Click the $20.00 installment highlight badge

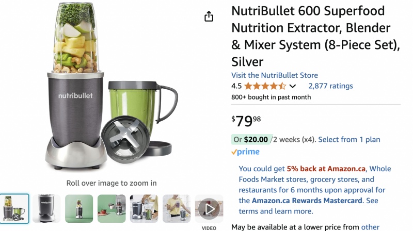250,139
